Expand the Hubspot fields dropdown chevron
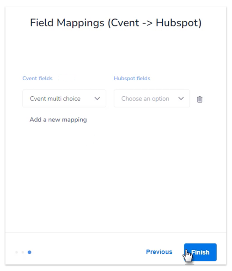This screenshot has width=232, height=271. click(181, 99)
